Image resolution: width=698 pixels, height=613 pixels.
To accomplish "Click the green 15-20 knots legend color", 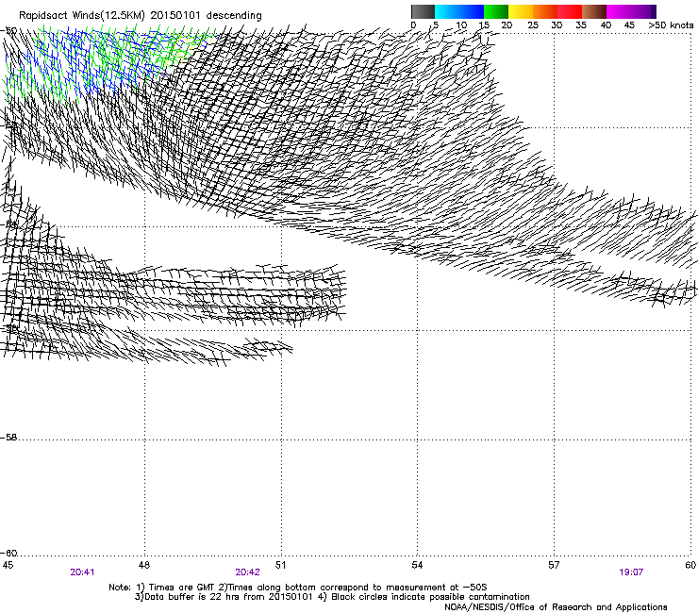I will [x=496, y=11].
